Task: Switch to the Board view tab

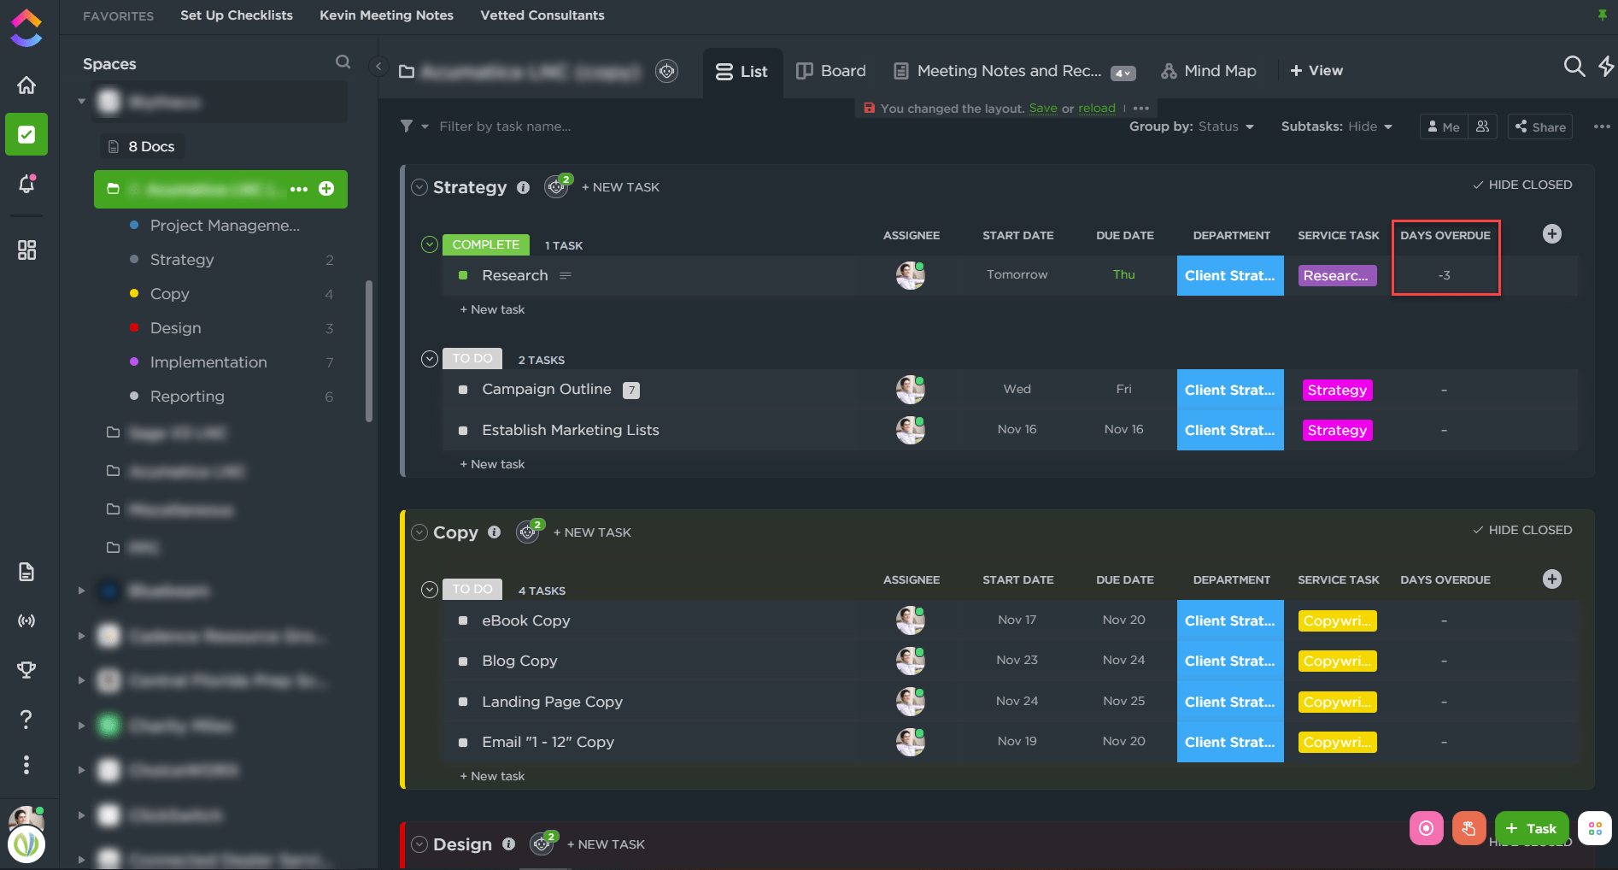Action: pyautogui.click(x=831, y=71)
